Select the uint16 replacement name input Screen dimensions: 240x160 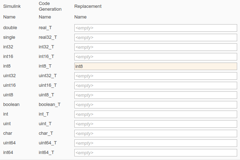tap(155, 85)
